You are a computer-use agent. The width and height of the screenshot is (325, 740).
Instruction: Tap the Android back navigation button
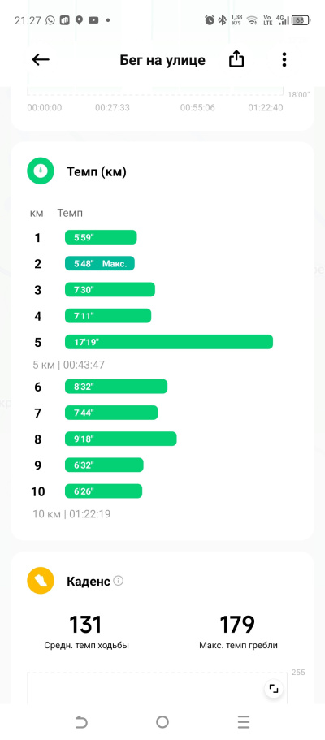click(81, 721)
